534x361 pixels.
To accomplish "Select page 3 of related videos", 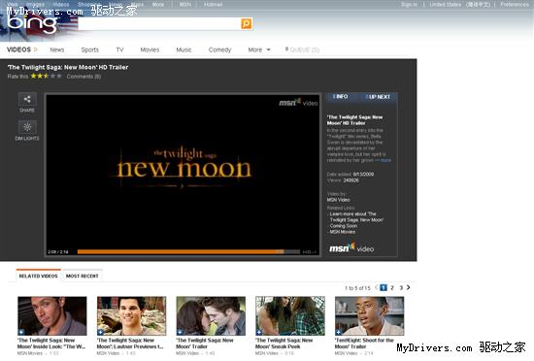I will click(x=401, y=288).
